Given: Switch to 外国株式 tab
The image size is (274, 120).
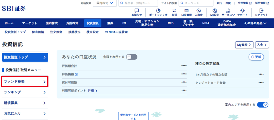Looking at the screenshot, I should [x=72, y=23].
